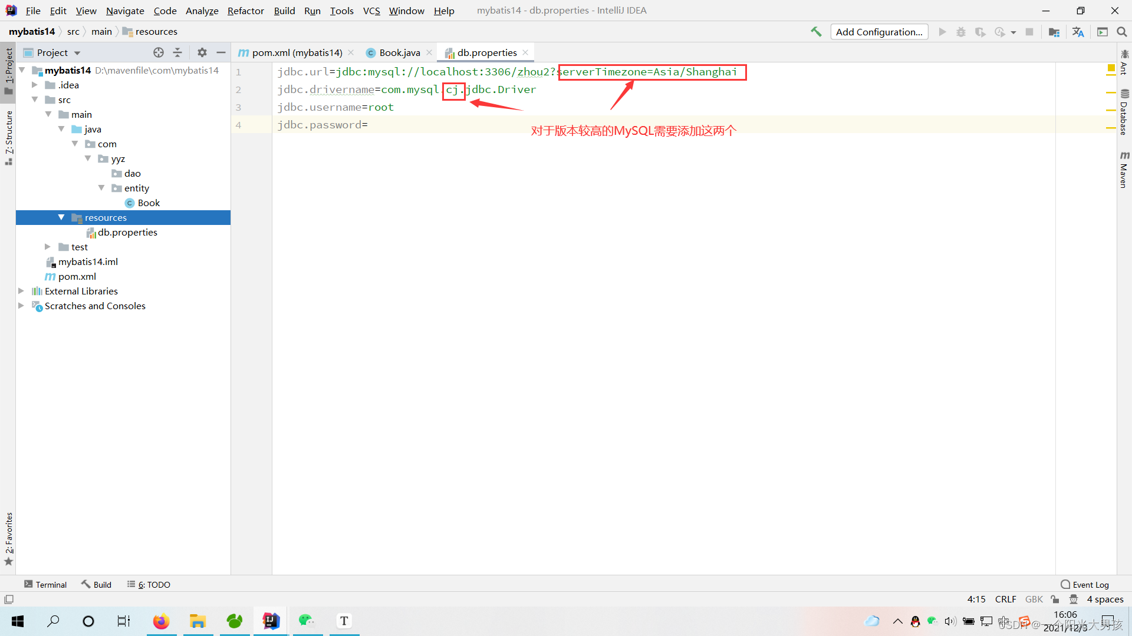Image resolution: width=1132 pixels, height=636 pixels.
Task: Place cursor after jdbc.password= in editor
Action: (368, 125)
